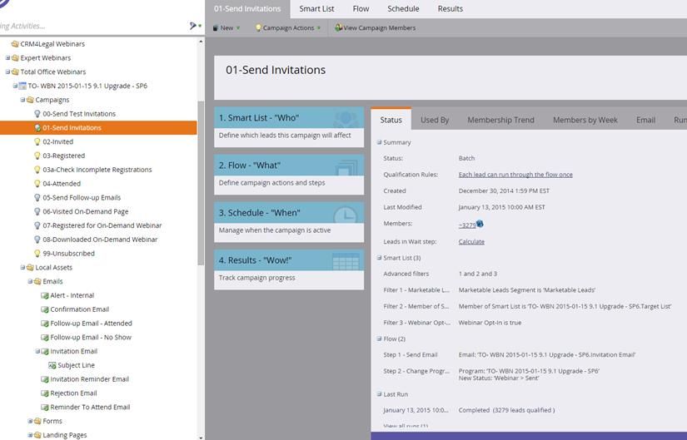Click the refresh icon beside the ~3279 members count

click(480, 224)
